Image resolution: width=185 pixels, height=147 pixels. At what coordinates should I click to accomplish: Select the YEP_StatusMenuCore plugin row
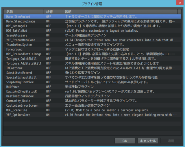click(x=92, y=40)
